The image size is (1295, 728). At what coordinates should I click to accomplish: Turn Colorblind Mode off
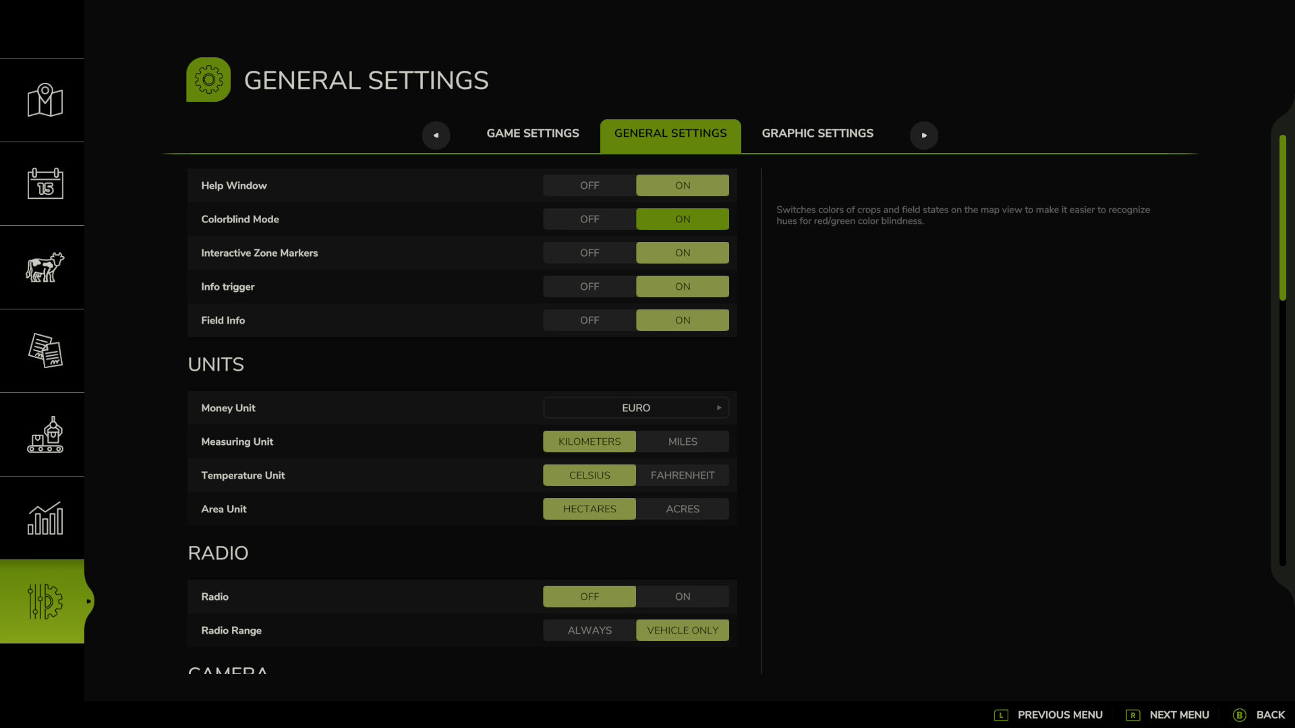589,219
